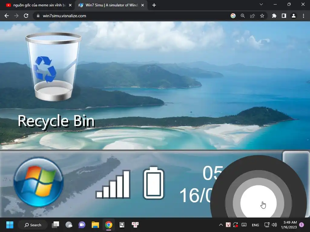Viewport: 310px width, 232px height.
Task: Select the Win7 Simu browser tab
Action: (111, 5)
